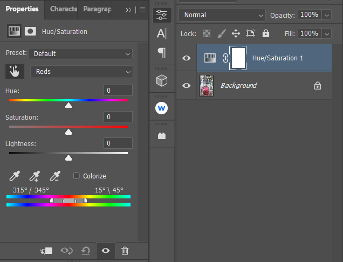Select the eyedropper tool

pyautogui.click(x=15, y=176)
